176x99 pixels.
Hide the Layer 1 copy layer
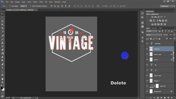(x=147, y=54)
